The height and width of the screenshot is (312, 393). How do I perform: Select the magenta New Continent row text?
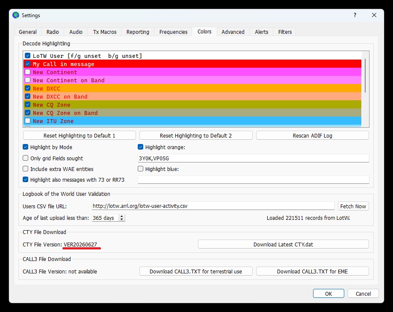coord(55,72)
